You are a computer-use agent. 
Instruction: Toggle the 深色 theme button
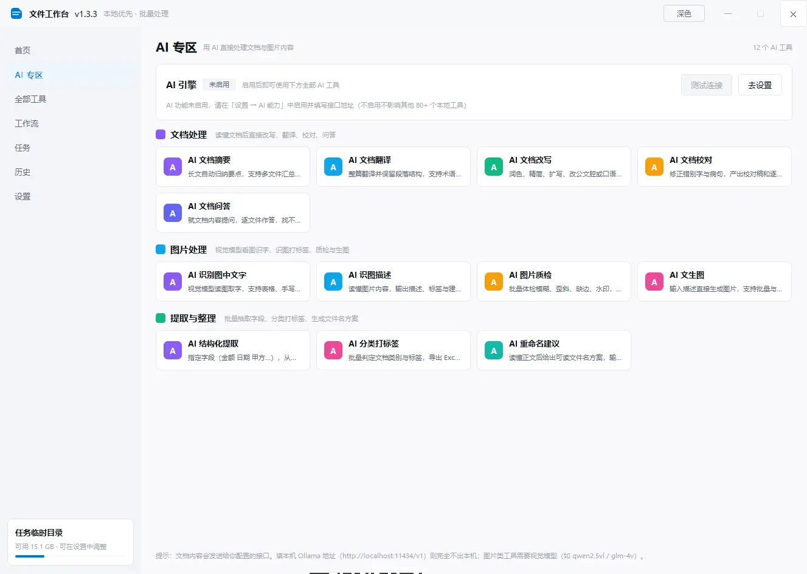(684, 13)
